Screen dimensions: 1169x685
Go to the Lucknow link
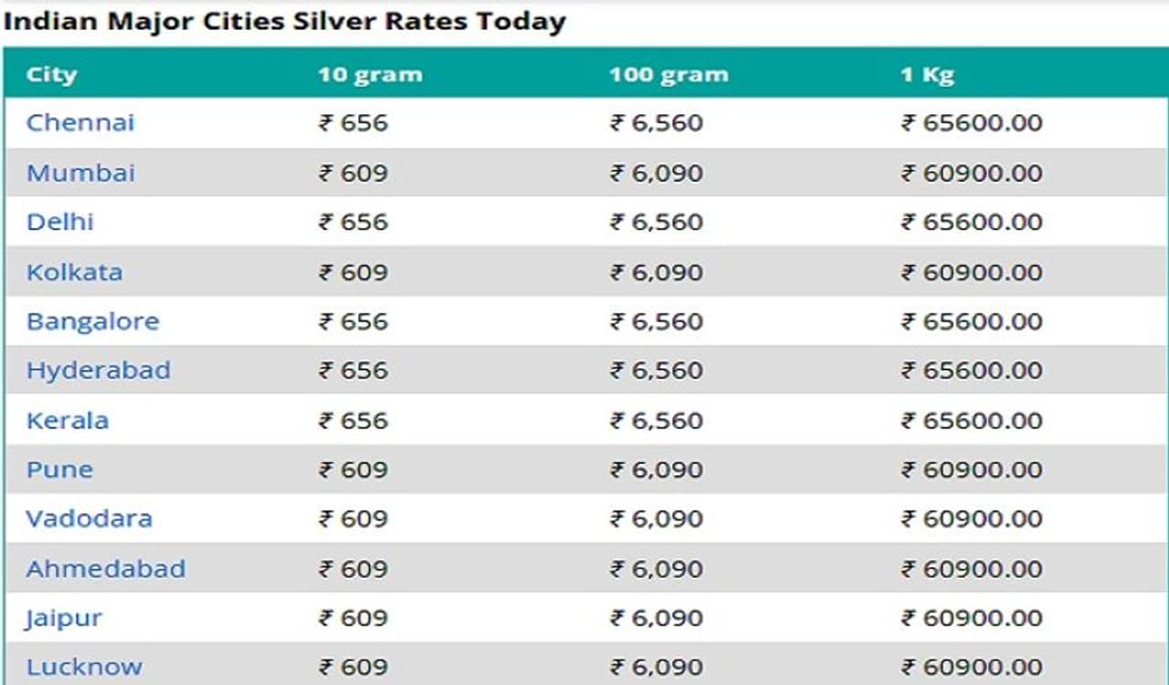point(84,668)
